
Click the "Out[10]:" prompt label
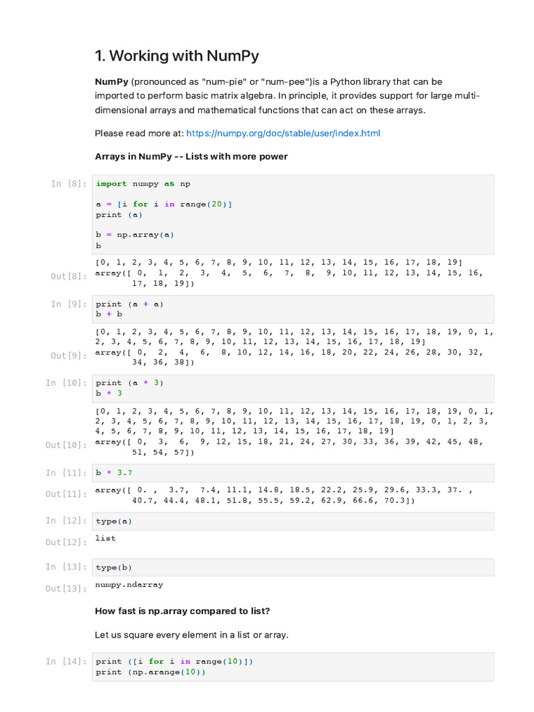coord(66,444)
